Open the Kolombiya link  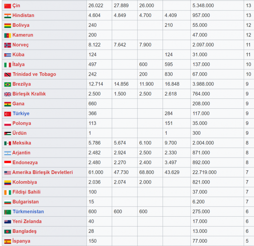[24, 182]
